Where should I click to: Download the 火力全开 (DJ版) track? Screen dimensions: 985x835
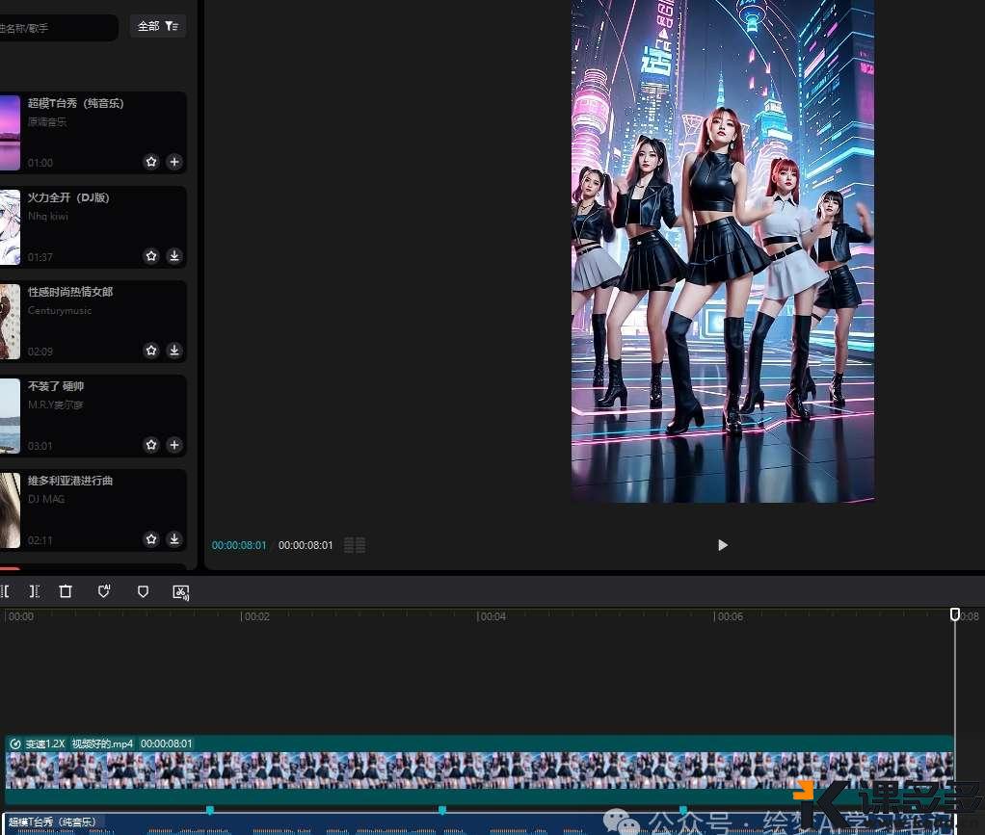coord(174,256)
